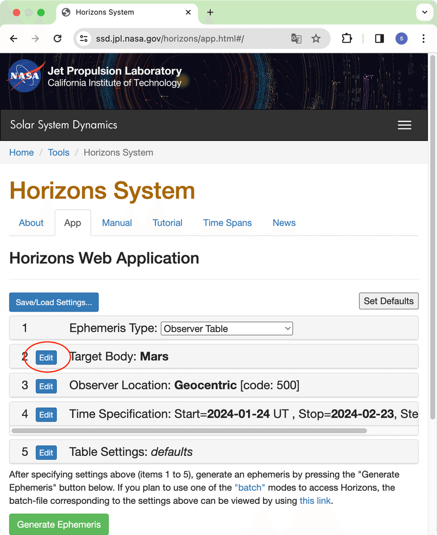This screenshot has height=535, width=437.
Task: Edit the Target Body setting
Action: [x=46, y=357]
